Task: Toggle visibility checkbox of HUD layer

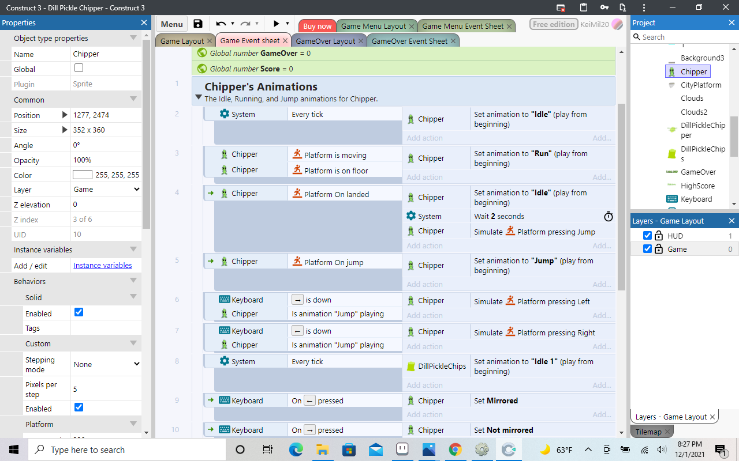Action: [x=647, y=236]
